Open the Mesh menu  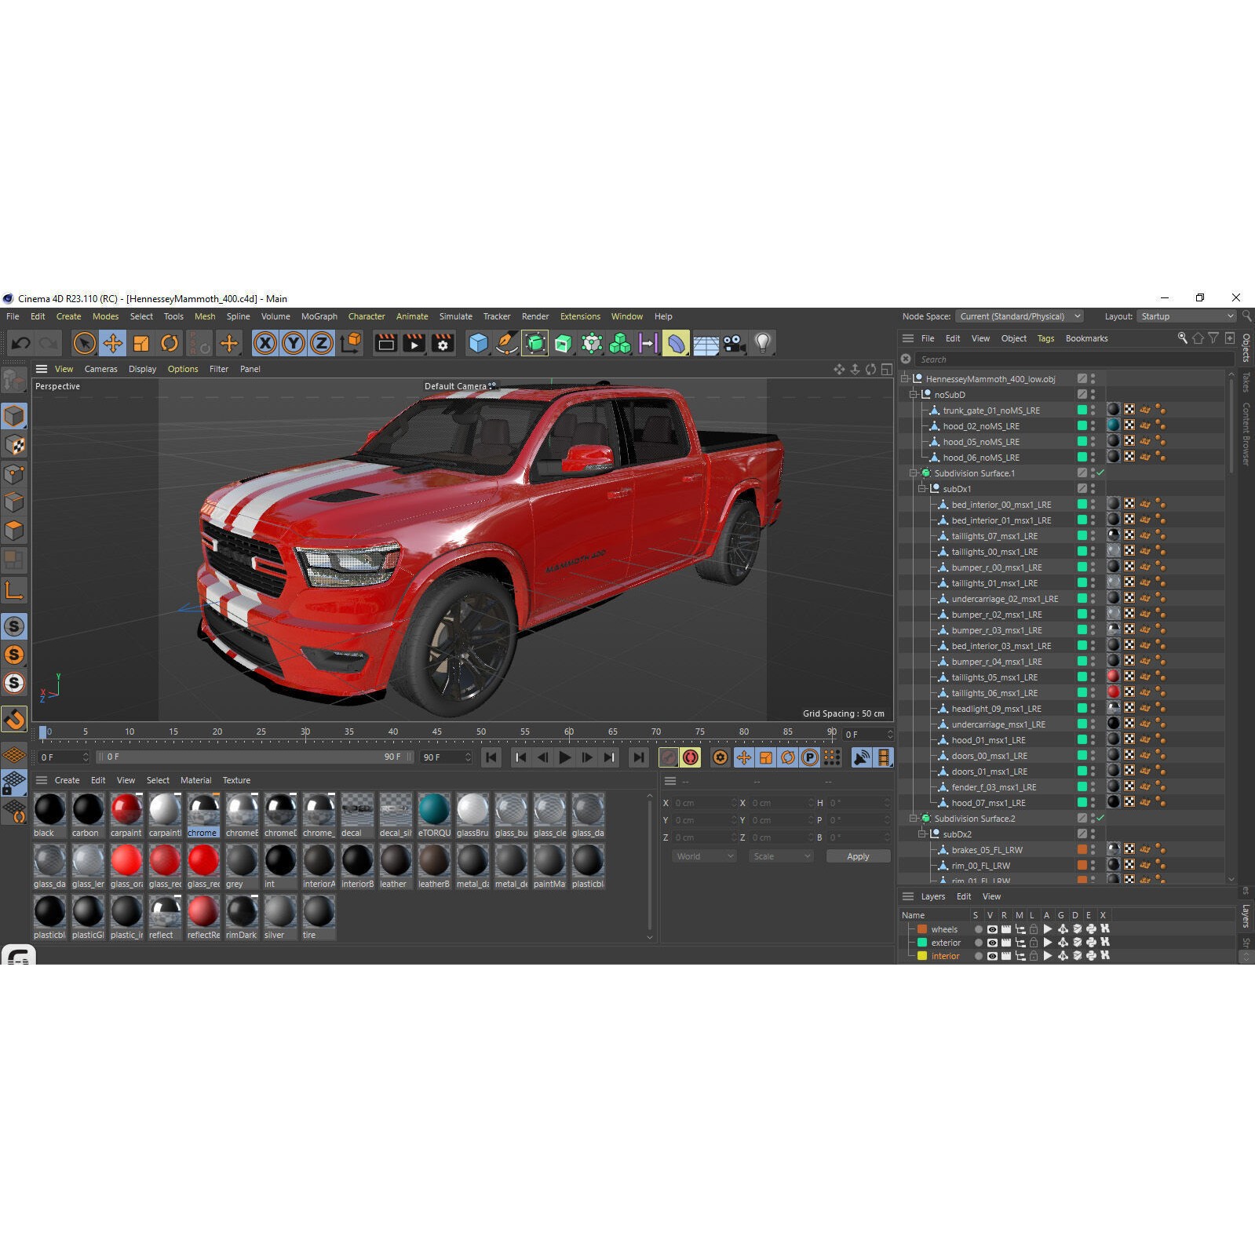click(205, 316)
